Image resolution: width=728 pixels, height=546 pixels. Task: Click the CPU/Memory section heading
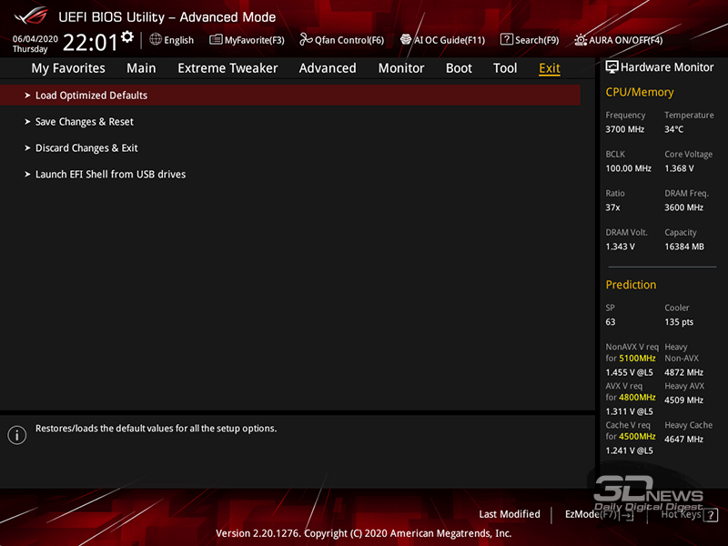[x=640, y=93]
